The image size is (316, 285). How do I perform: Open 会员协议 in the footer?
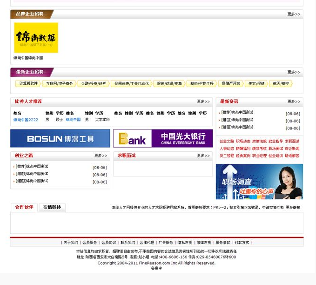[x=109, y=243]
